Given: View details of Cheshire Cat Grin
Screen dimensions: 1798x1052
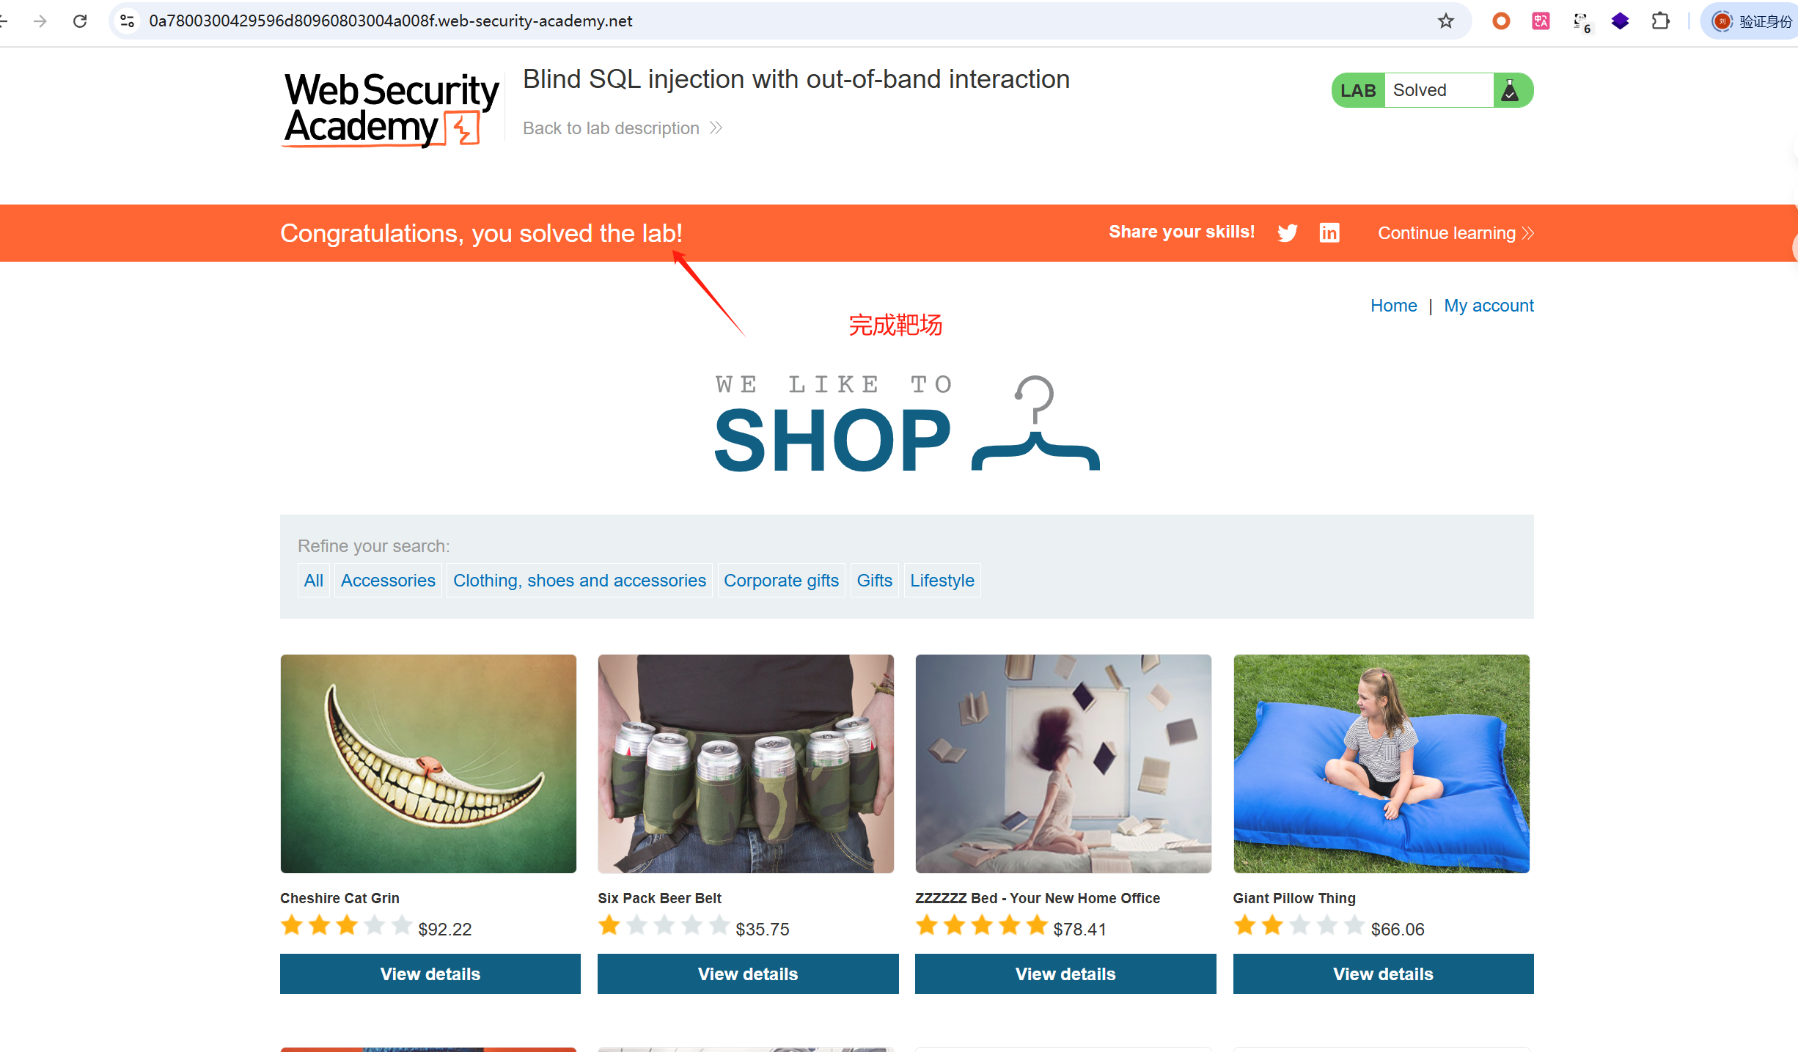Looking at the screenshot, I should (430, 974).
